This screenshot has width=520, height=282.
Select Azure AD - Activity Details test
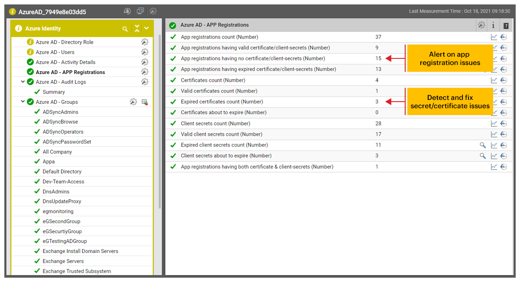pyautogui.click(x=65, y=62)
